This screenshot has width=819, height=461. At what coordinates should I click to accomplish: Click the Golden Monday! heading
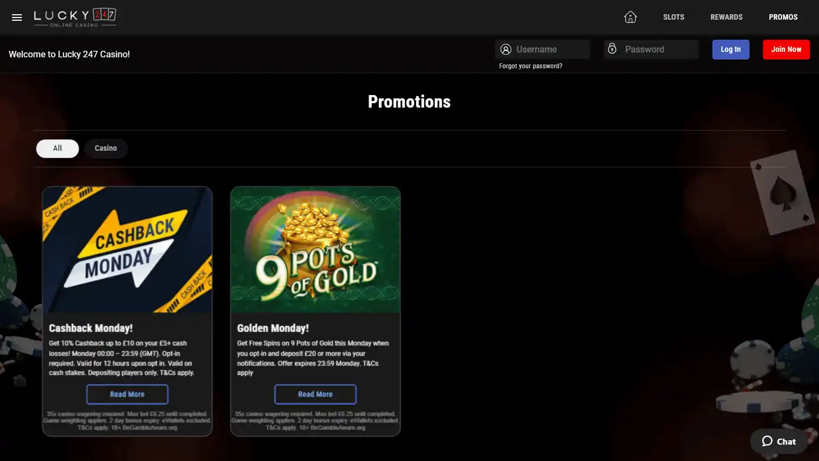273,328
